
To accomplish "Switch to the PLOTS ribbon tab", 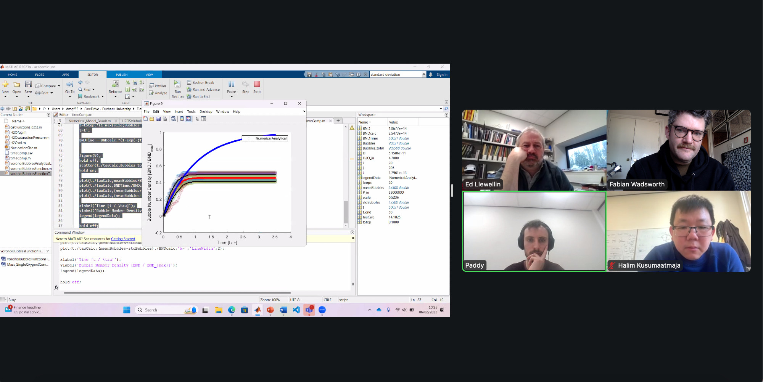I will pyautogui.click(x=40, y=75).
